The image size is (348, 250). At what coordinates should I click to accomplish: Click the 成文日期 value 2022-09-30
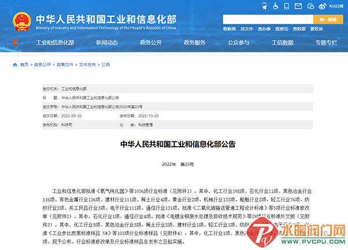coord(71,116)
